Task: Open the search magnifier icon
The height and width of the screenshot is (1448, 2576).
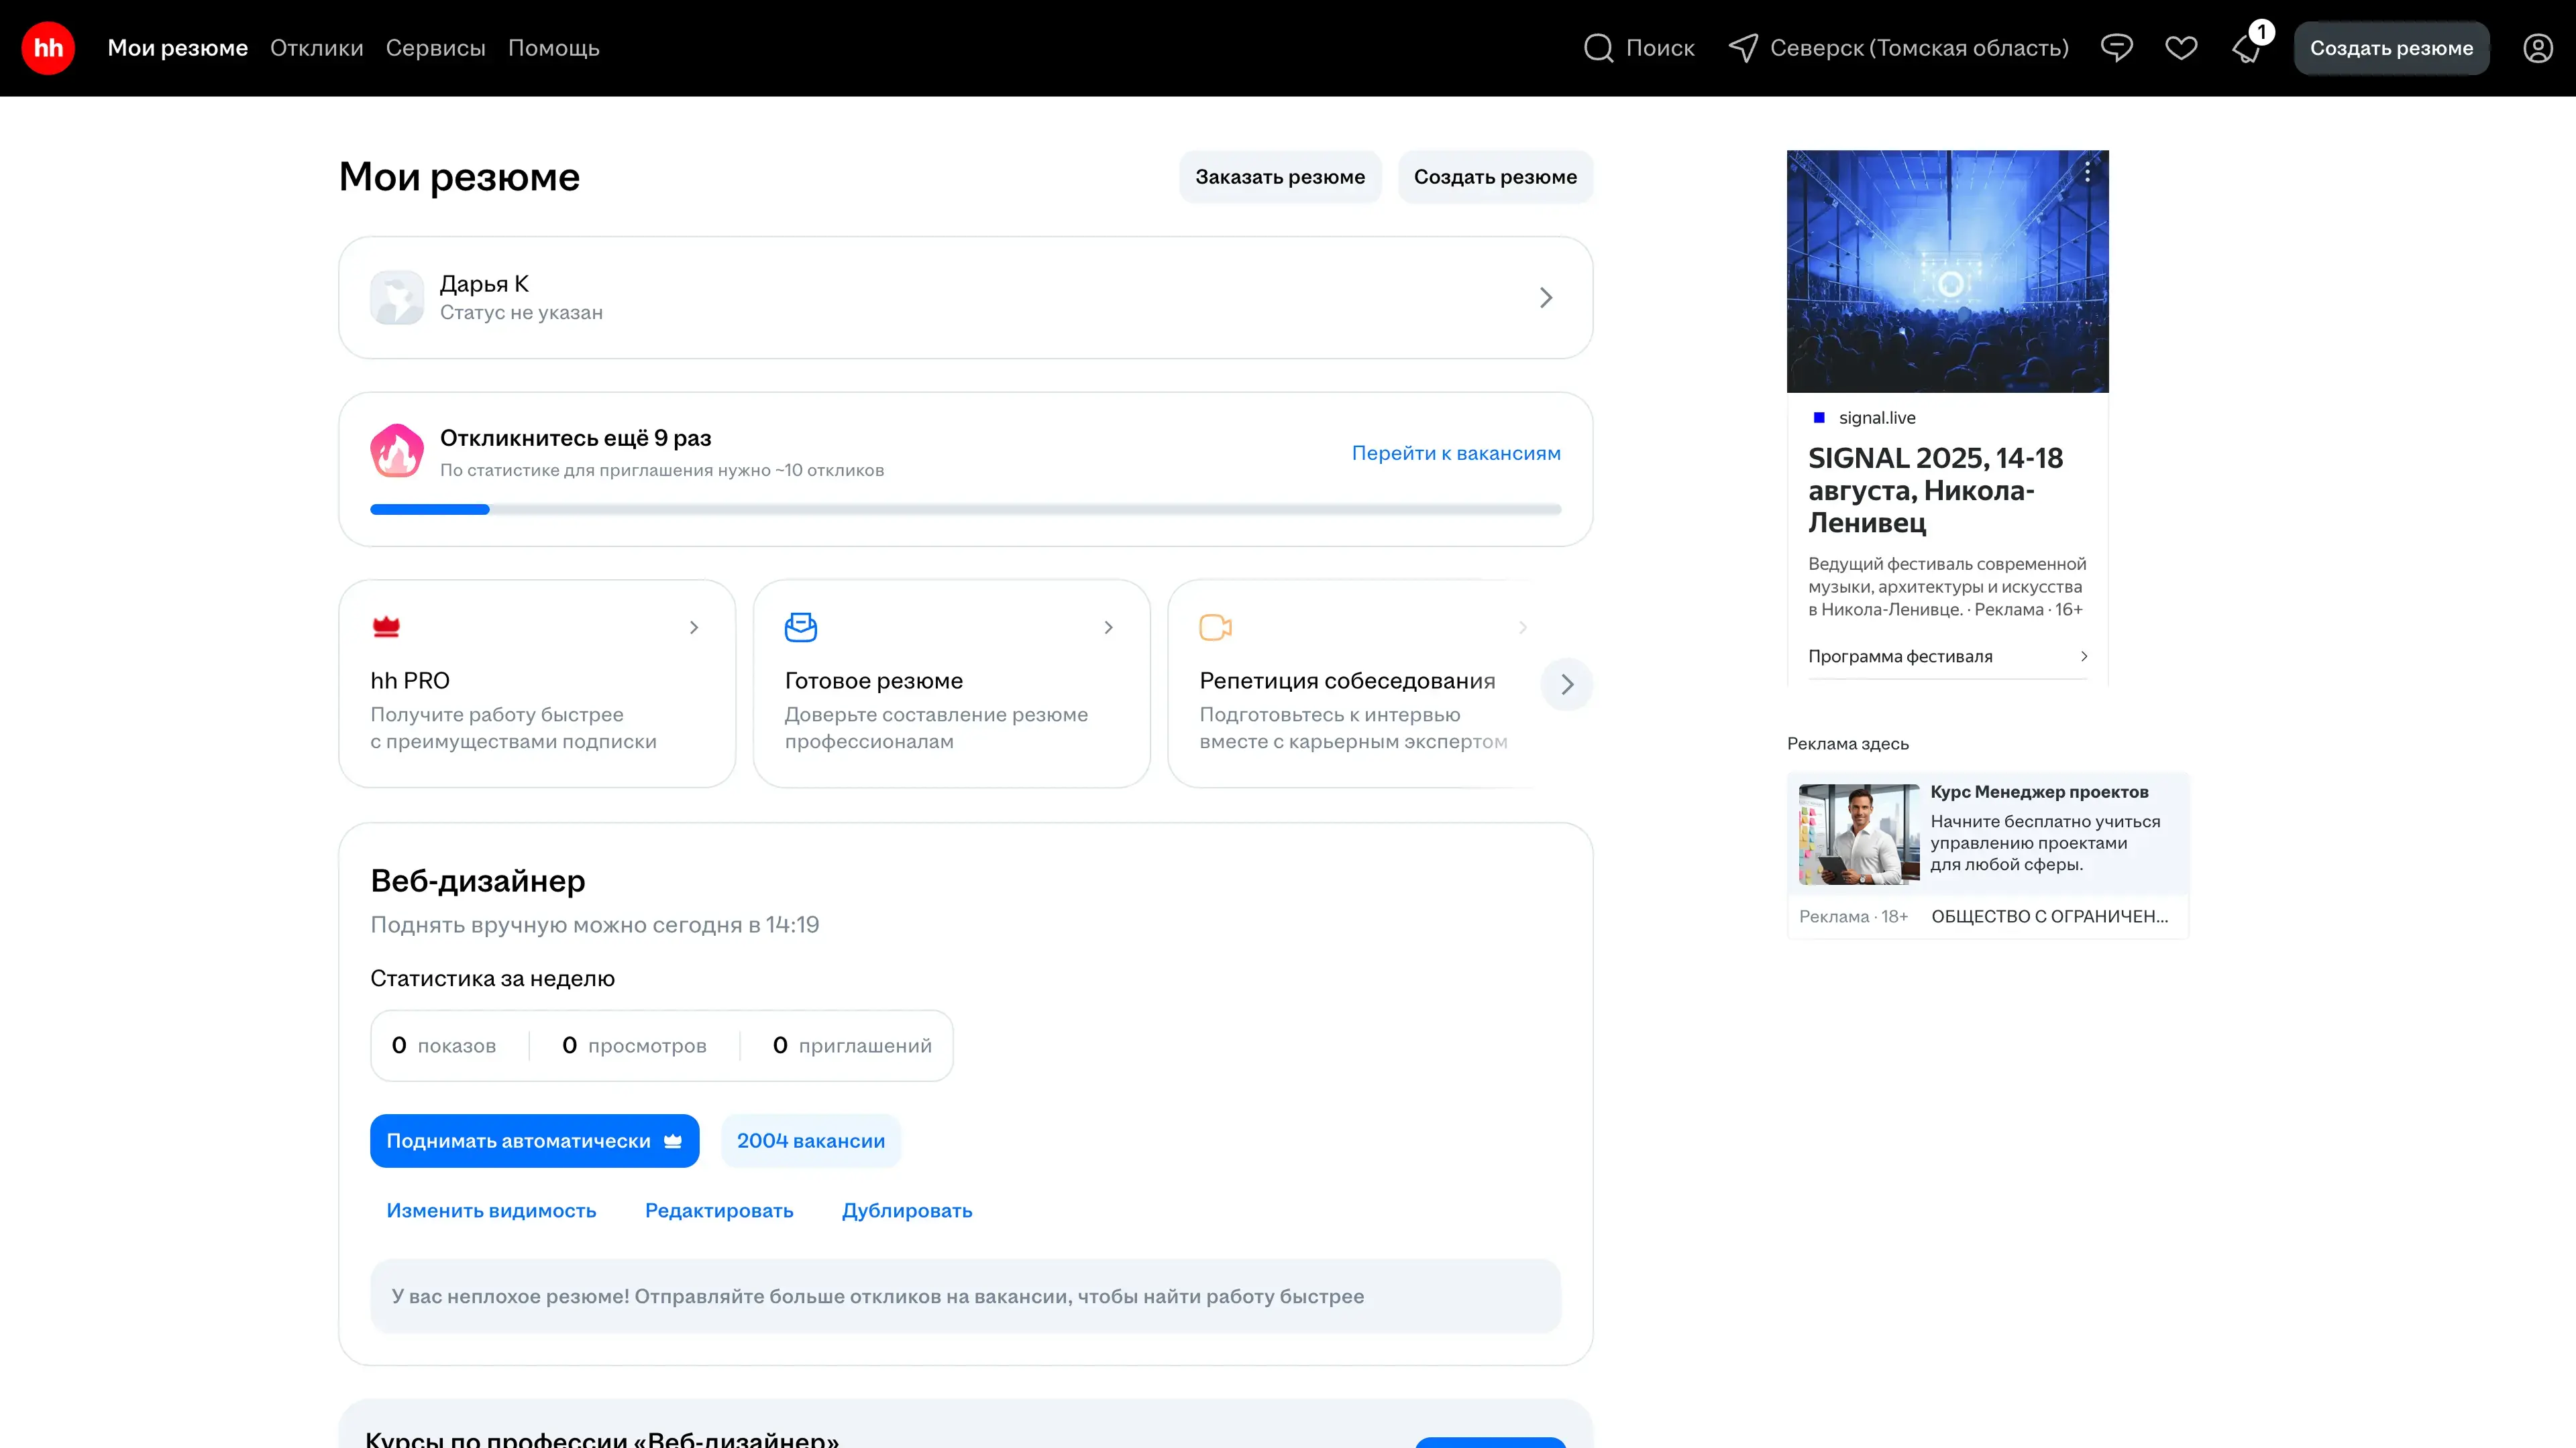Action: (x=1598, y=48)
